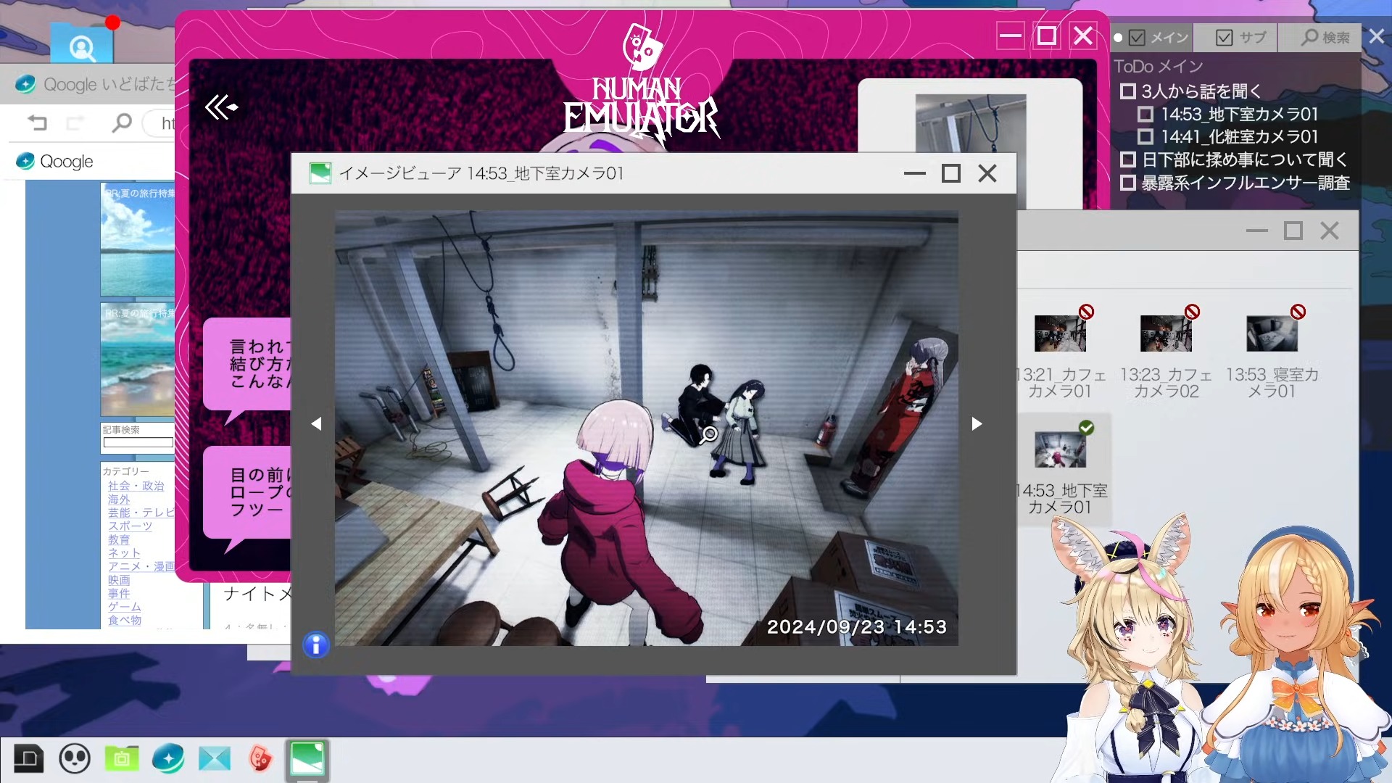
Task: Check the 日下部に揉め事について聞く todo item
Action: tap(1127, 159)
